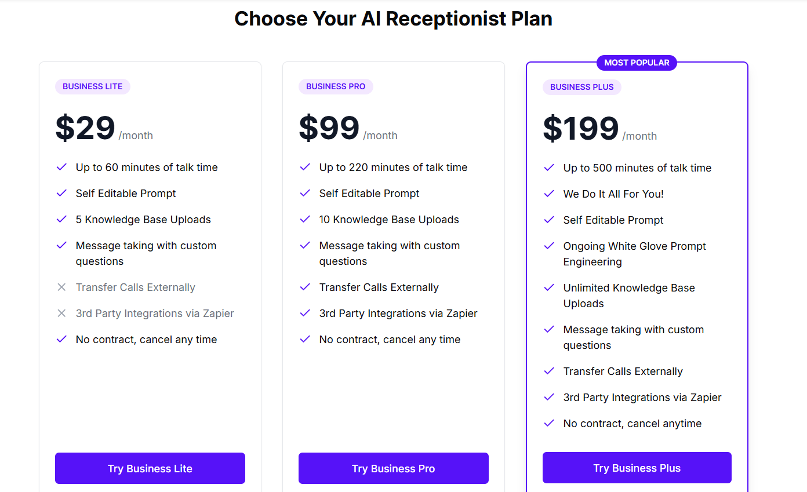Viewport: 807px width, 492px height.
Task: Click the X icon beside 3rd Party Integrations in Lite
Action: 61,313
